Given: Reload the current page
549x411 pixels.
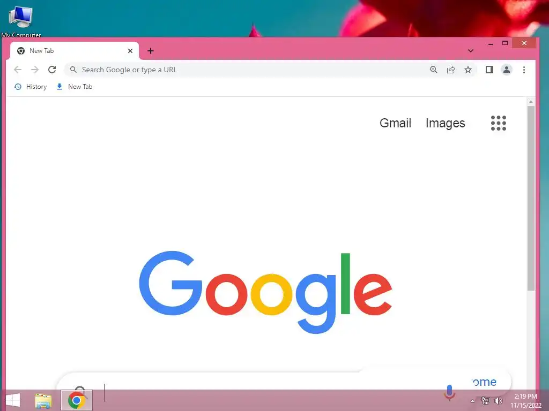Looking at the screenshot, I should coord(52,70).
